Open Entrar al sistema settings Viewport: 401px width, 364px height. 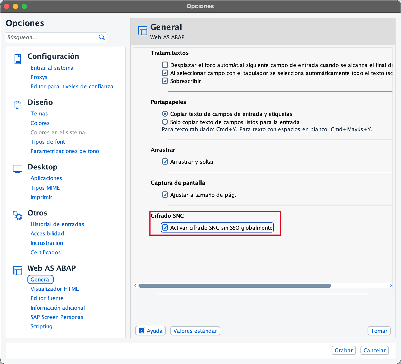coord(52,68)
